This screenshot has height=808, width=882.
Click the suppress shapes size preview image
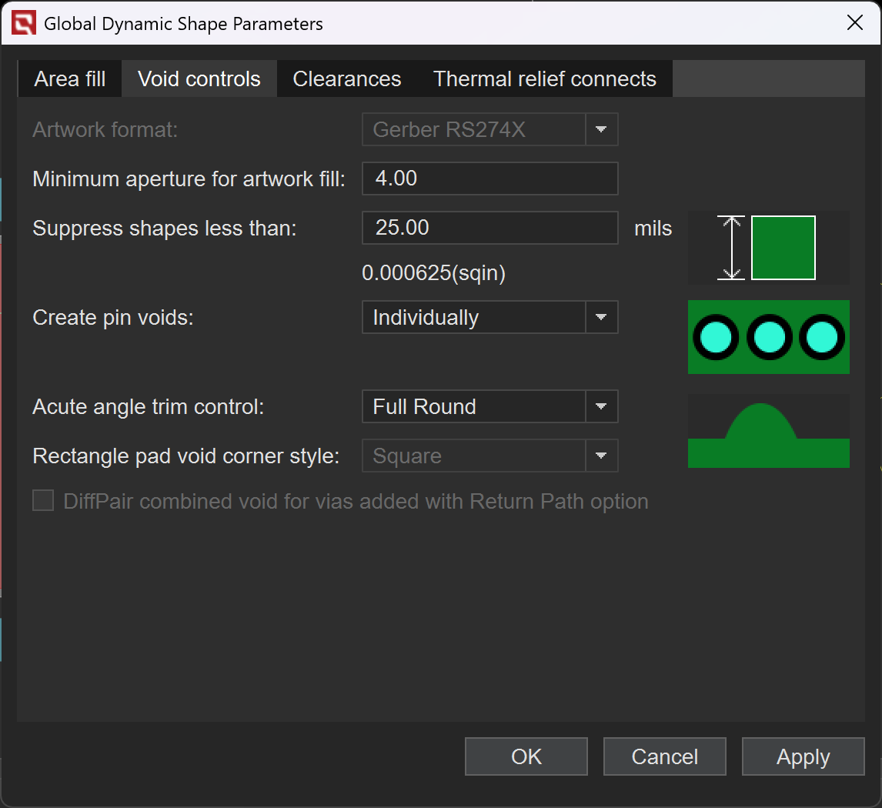(x=768, y=248)
